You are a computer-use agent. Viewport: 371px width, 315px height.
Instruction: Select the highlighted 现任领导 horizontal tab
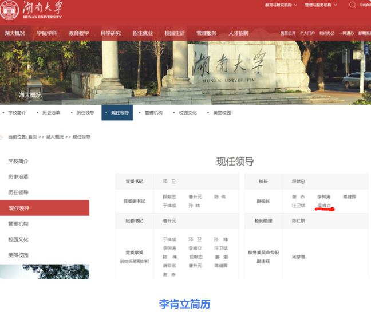point(117,113)
